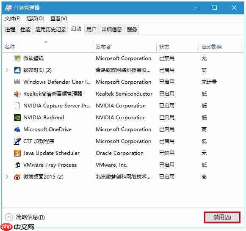Click the NVIDIA Backend green icon
Image resolution: width=246 pixels, height=231 pixels.
click(17, 118)
